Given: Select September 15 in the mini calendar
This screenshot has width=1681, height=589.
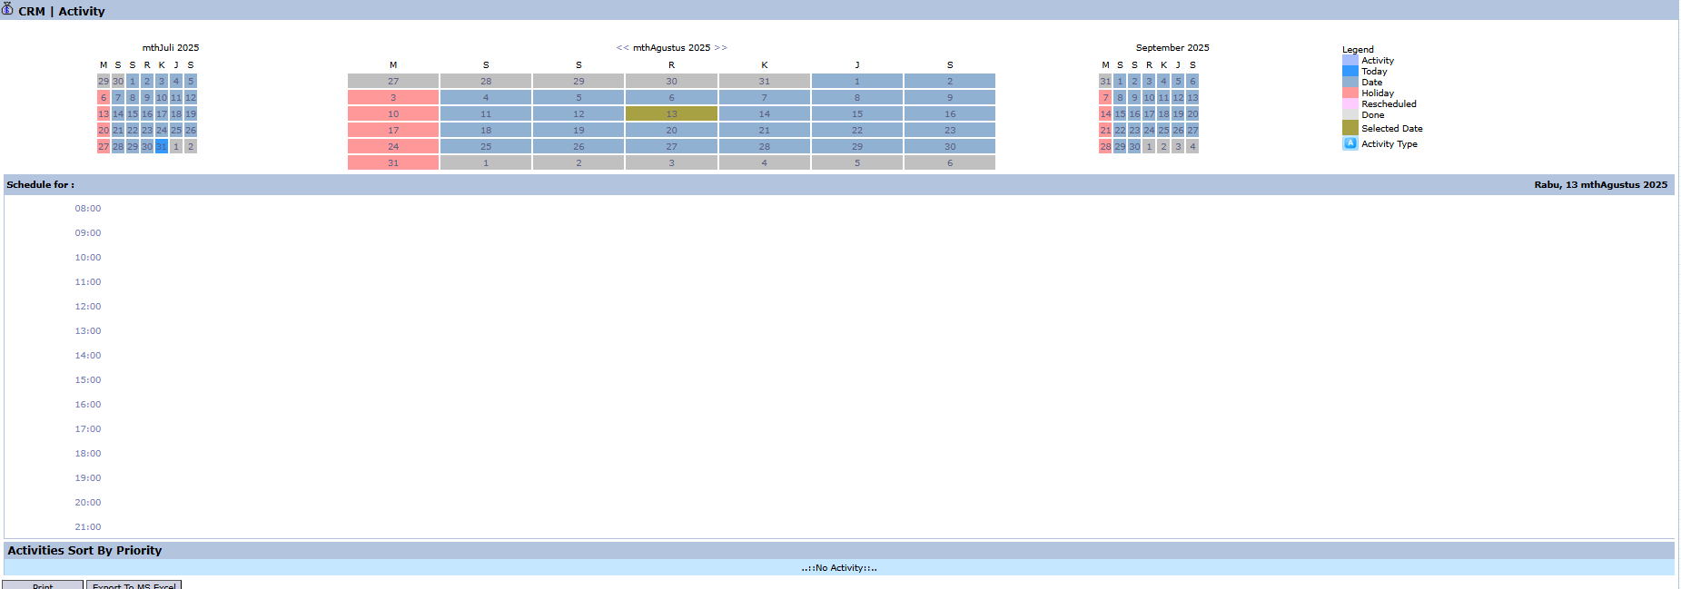Looking at the screenshot, I should [x=1120, y=113].
